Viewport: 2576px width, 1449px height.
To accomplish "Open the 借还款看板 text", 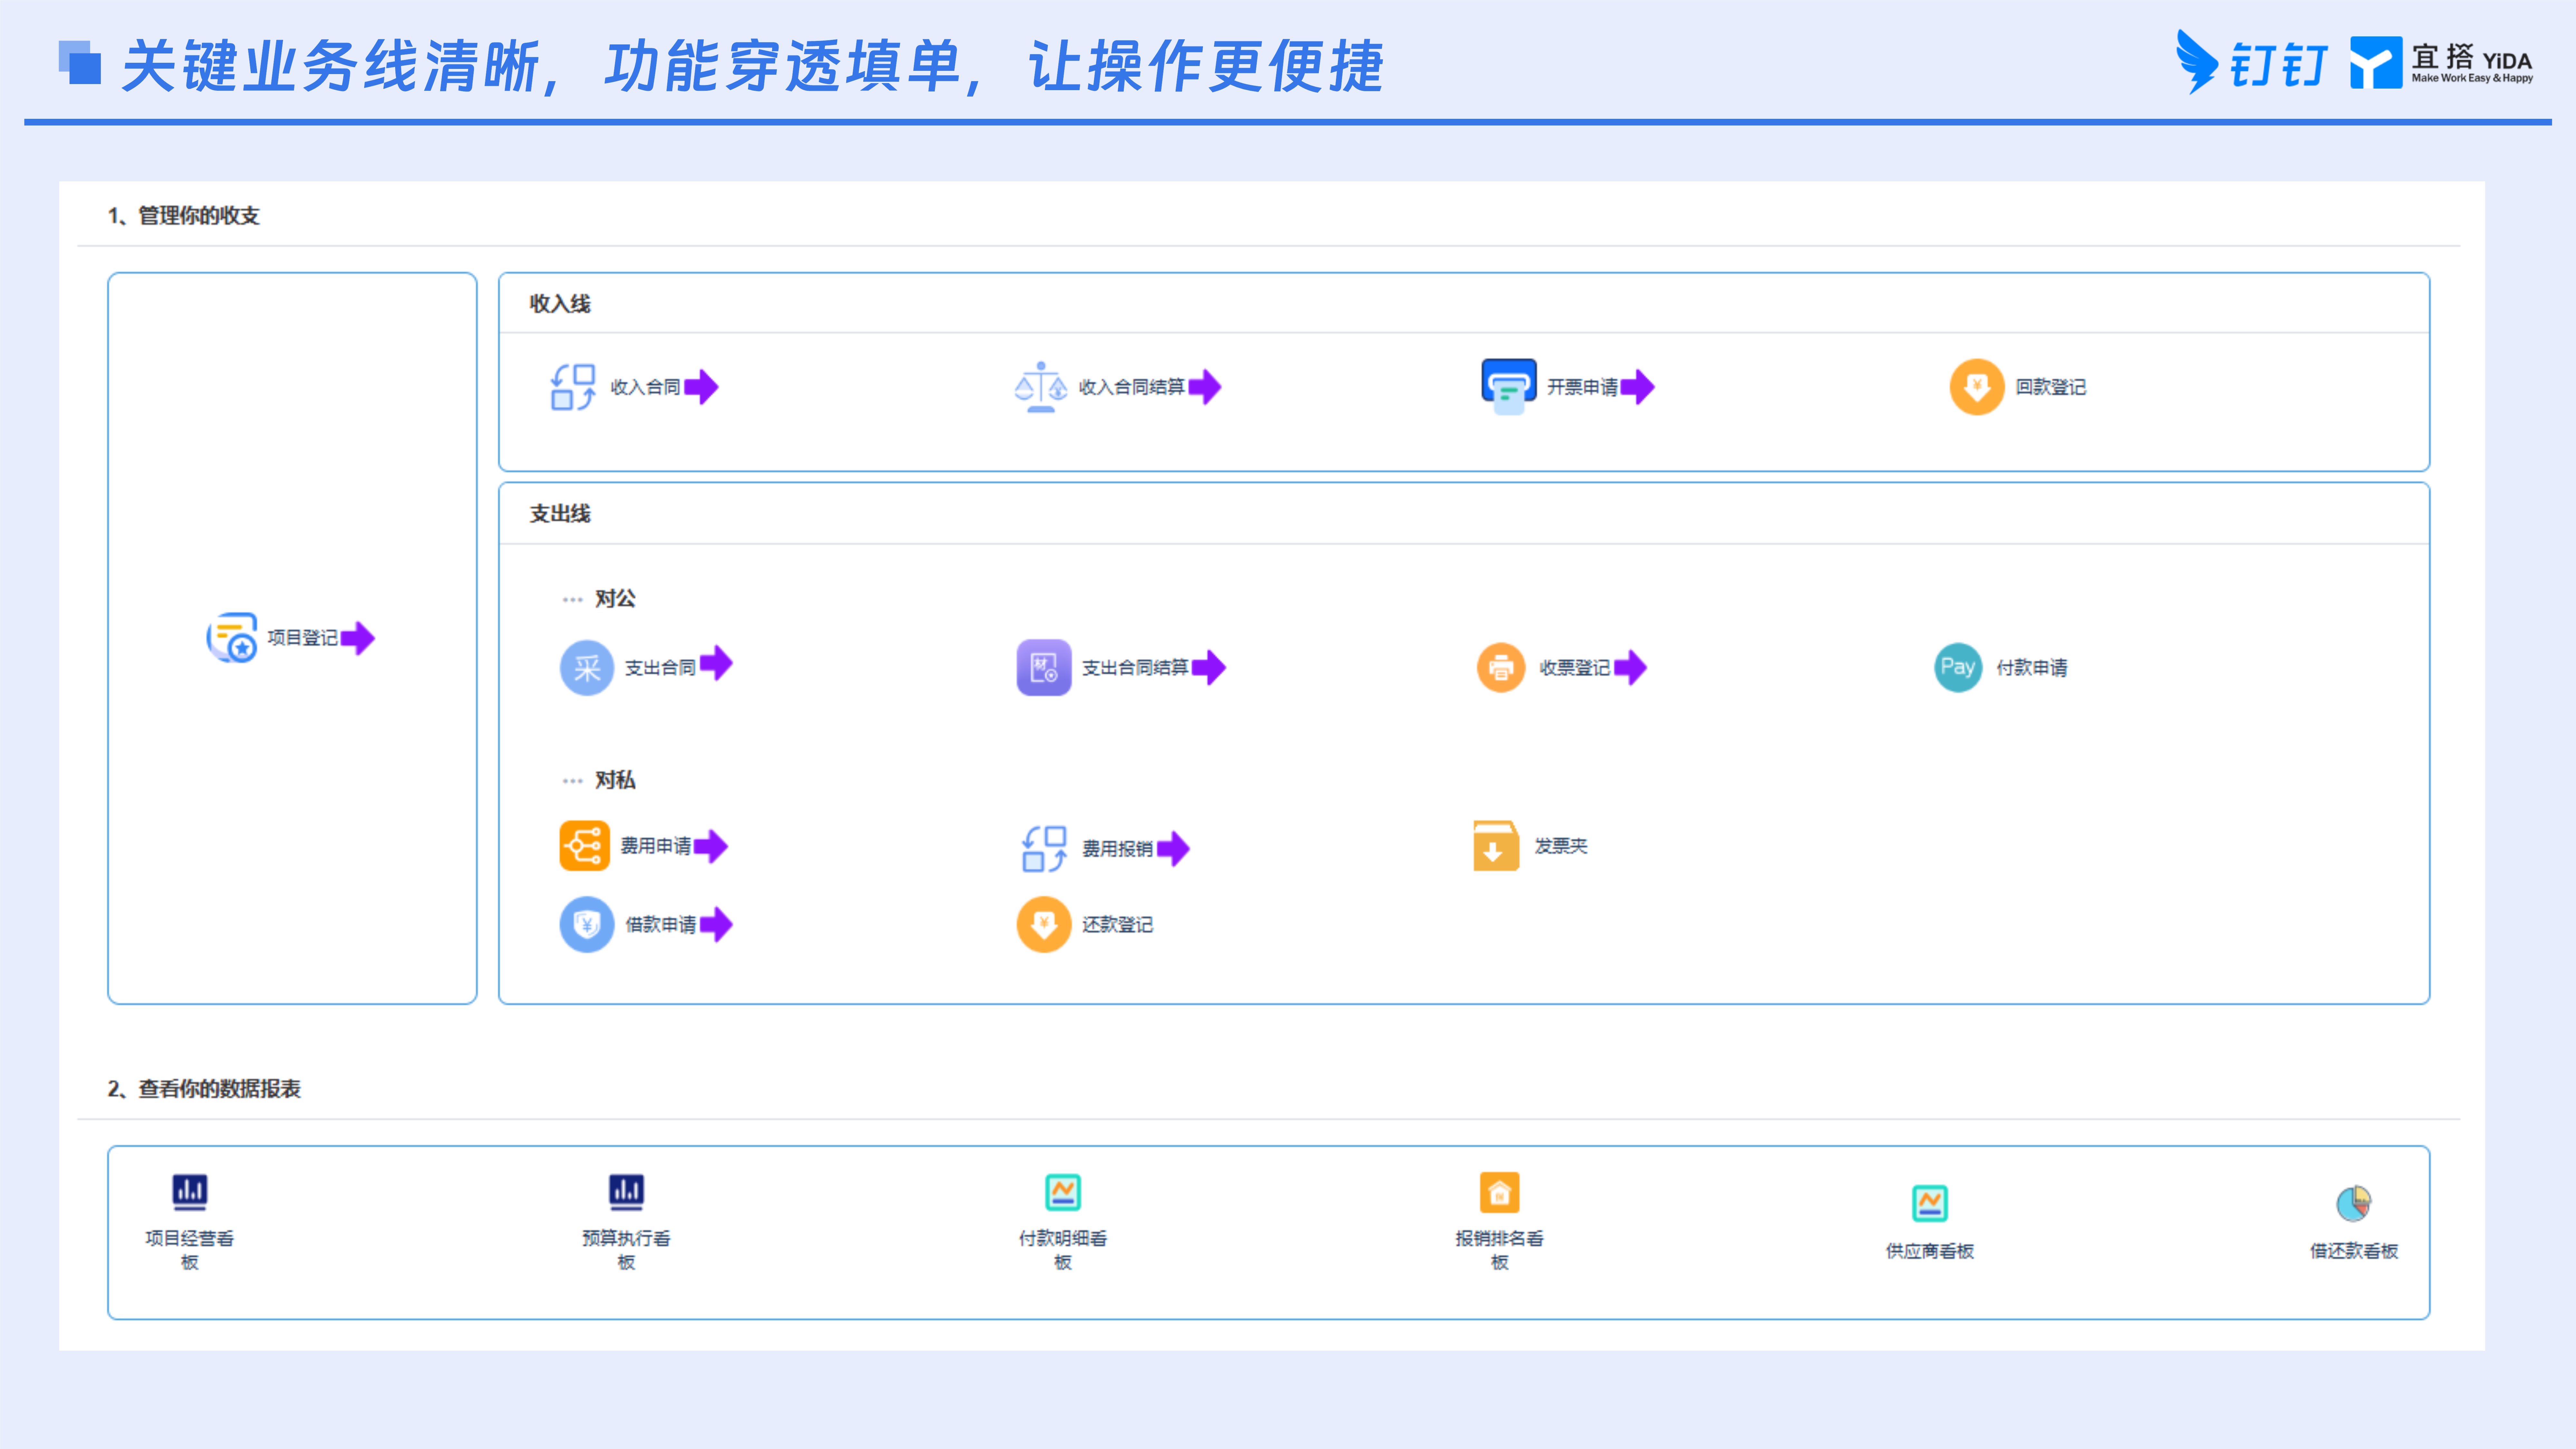I will pos(2354,1251).
